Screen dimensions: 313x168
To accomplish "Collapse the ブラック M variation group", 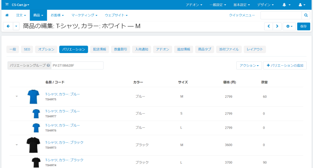I will point(17,145).
